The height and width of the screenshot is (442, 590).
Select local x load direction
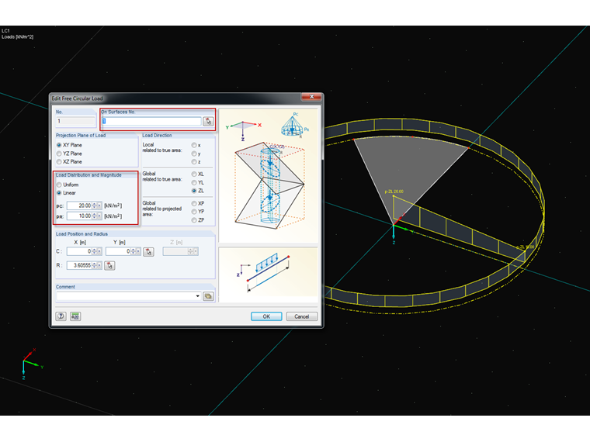tap(194, 145)
